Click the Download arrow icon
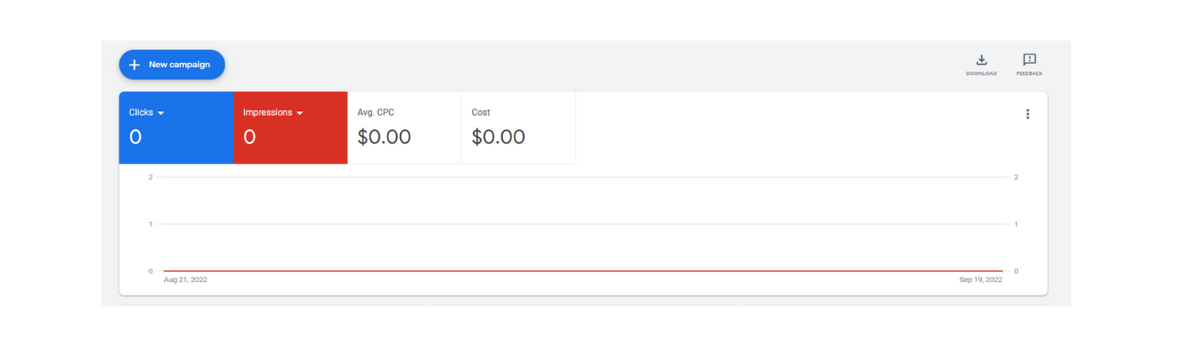The image size is (1191, 340). (981, 59)
